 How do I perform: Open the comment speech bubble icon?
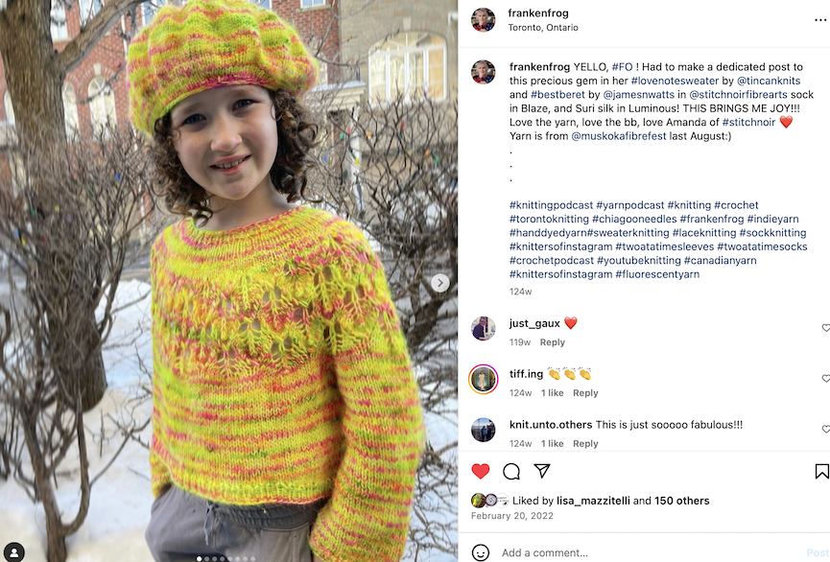click(x=511, y=471)
